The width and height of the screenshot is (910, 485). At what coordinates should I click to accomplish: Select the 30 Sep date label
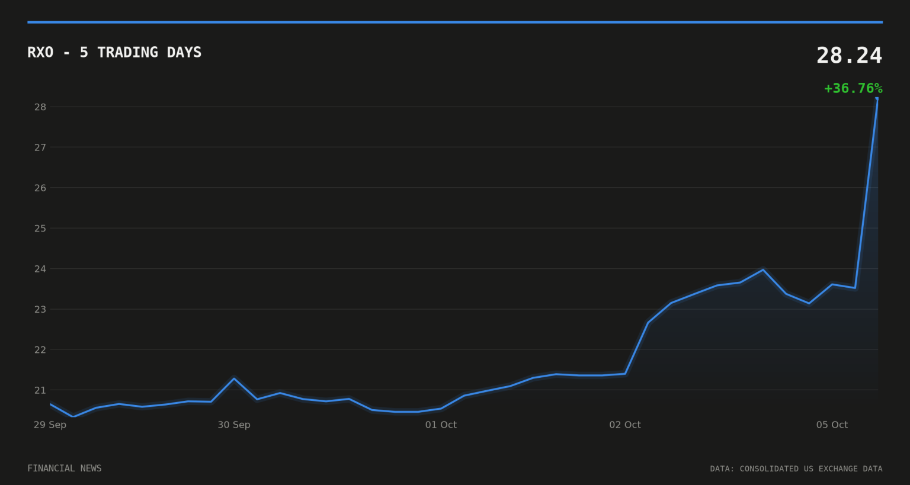[234, 425]
